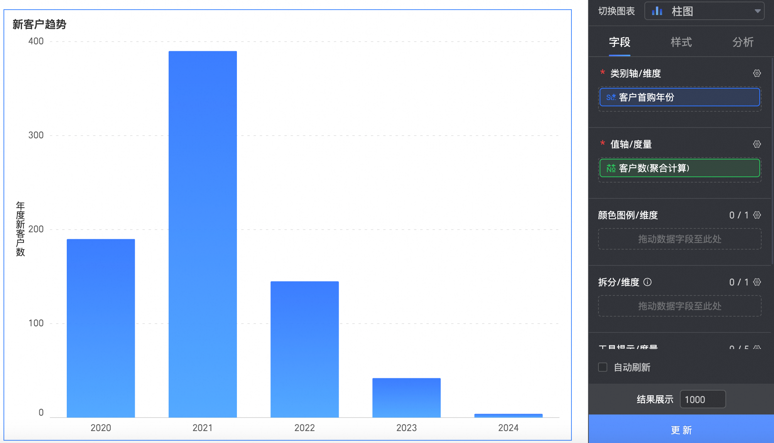Click gear icon beside 颜色图例/维度
This screenshot has height=443, width=774.
[757, 215]
